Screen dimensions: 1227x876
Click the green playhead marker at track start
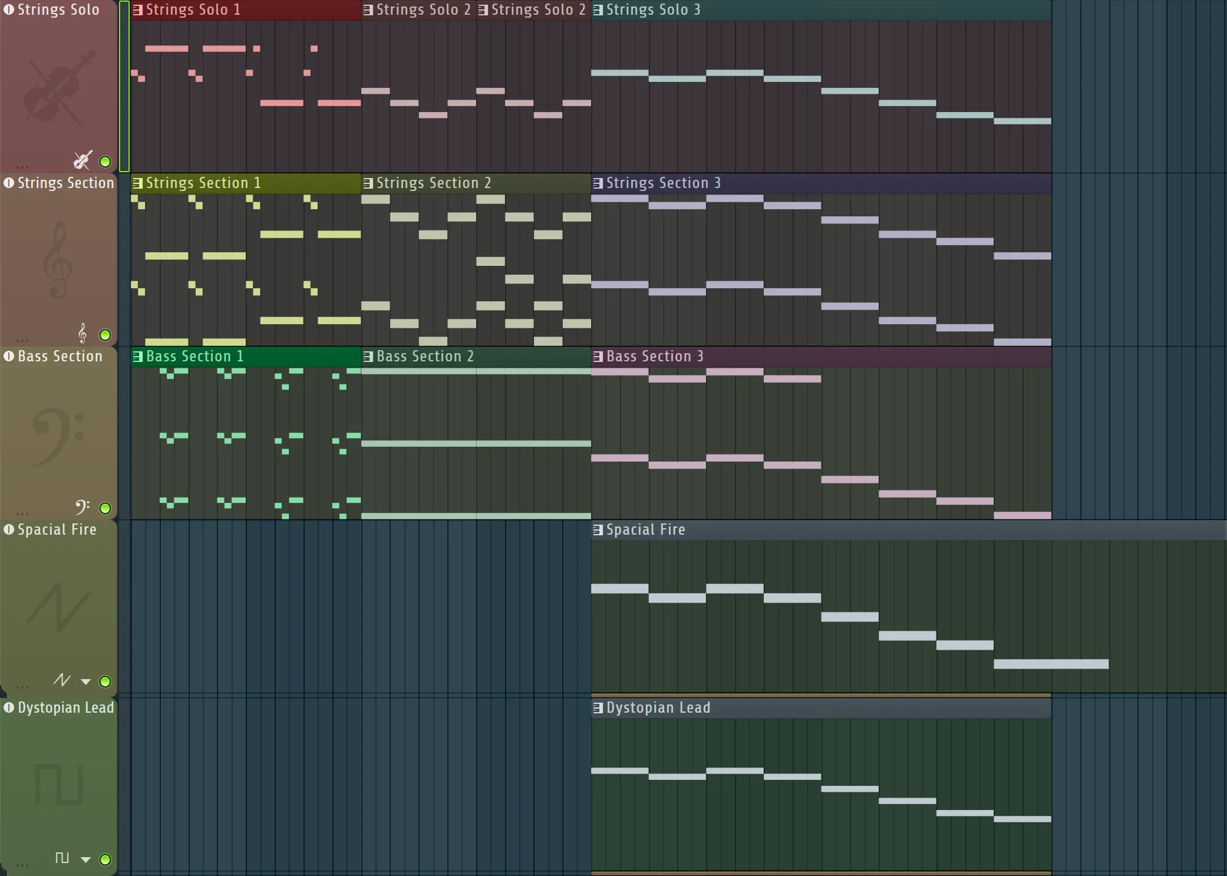tap(124, 86)
